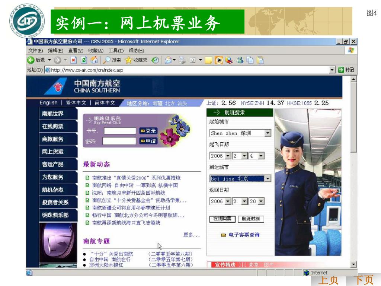Click the China Southern logo
This screenshot has width=381, height=286.
click(x=83, y=86)
